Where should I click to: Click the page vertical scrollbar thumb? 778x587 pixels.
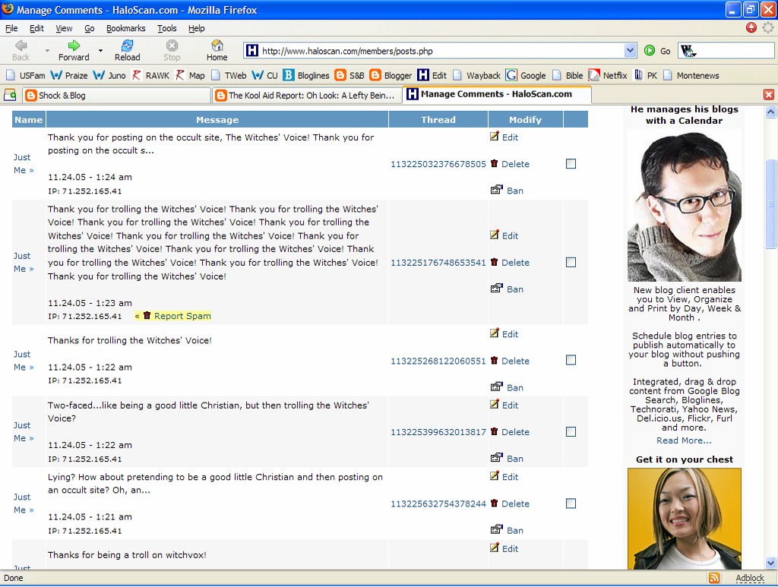(x=770, y=203)
